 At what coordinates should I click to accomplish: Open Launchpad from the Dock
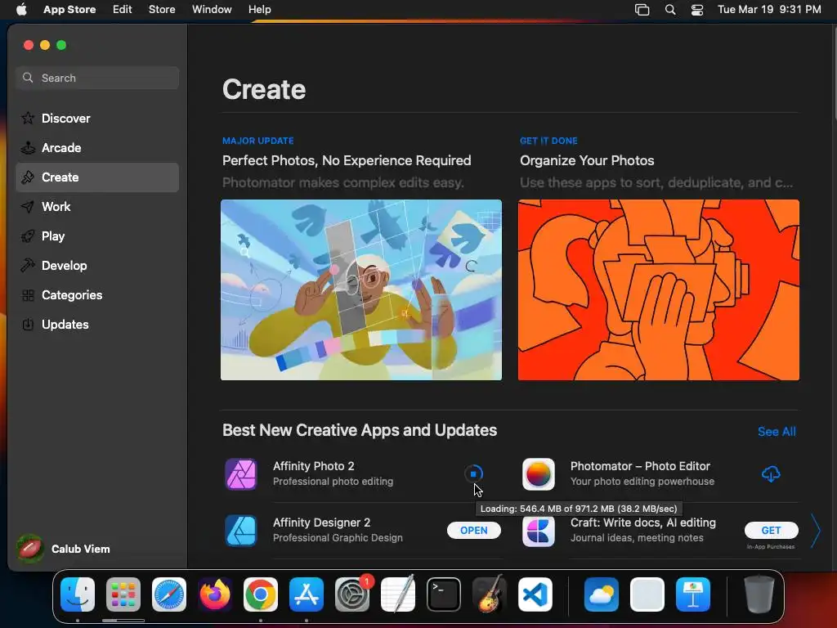(123, 594)
